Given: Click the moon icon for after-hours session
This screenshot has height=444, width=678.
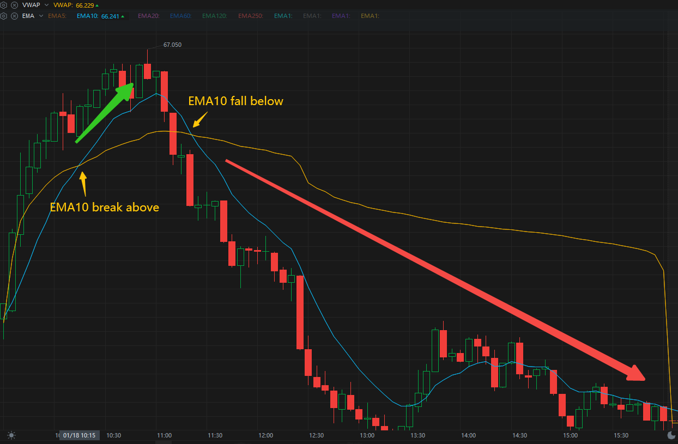Looking at the screenshot, I should click(x=671, y=435).
